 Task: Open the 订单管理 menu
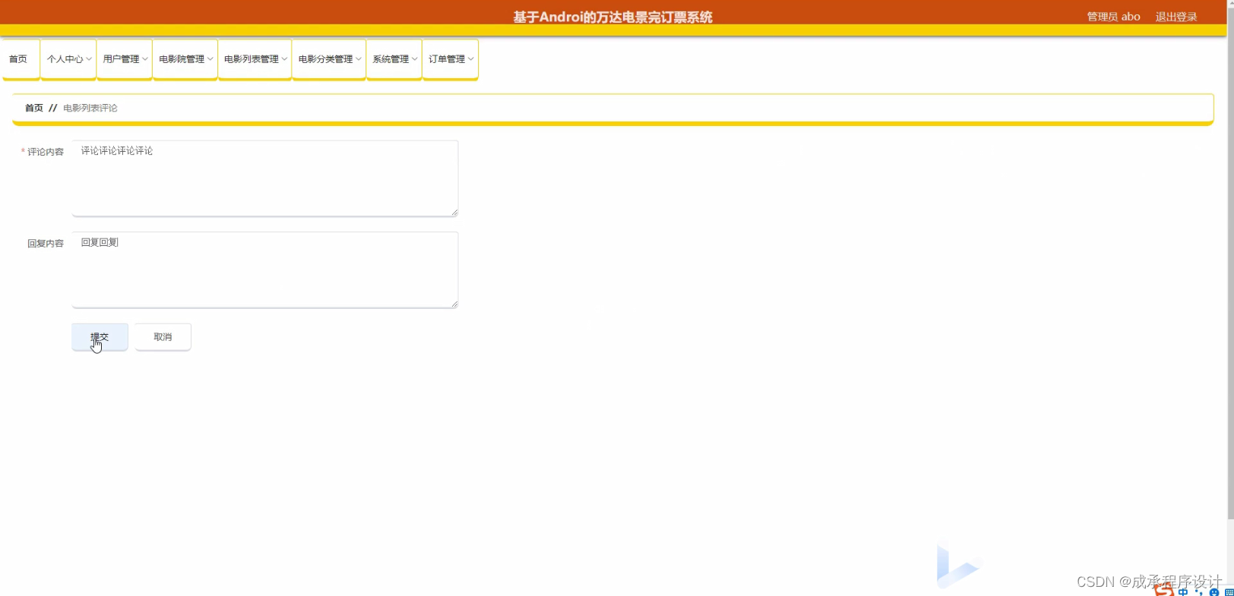click(x=451, y=59)
